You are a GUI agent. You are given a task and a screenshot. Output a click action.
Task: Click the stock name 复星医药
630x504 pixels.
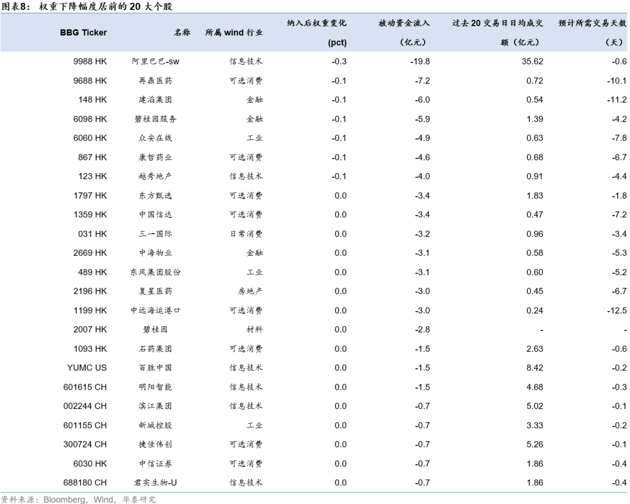tap(156, 291)
